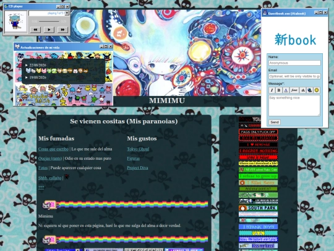This screenshot has width=334, height=251.
Task: Click the CD player album art thumbnail
Action: point(15,22)
